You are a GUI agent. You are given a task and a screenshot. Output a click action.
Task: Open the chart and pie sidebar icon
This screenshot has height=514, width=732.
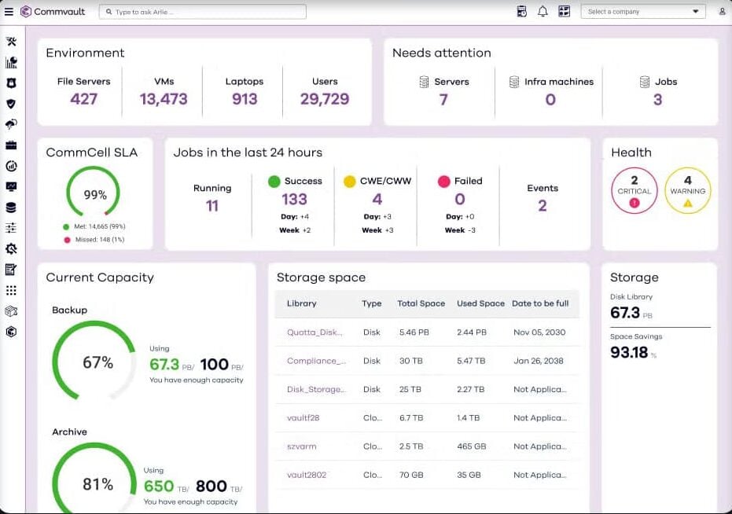click(11, 62)
